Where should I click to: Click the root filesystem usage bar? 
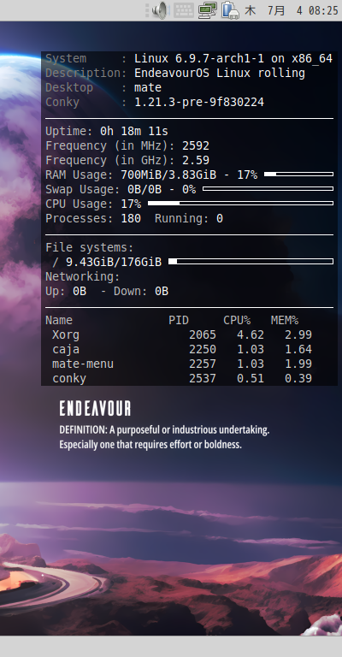pos(251,262)
